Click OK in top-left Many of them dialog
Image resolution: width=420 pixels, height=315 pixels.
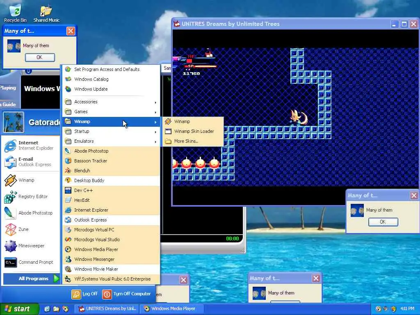coord(40,57)
